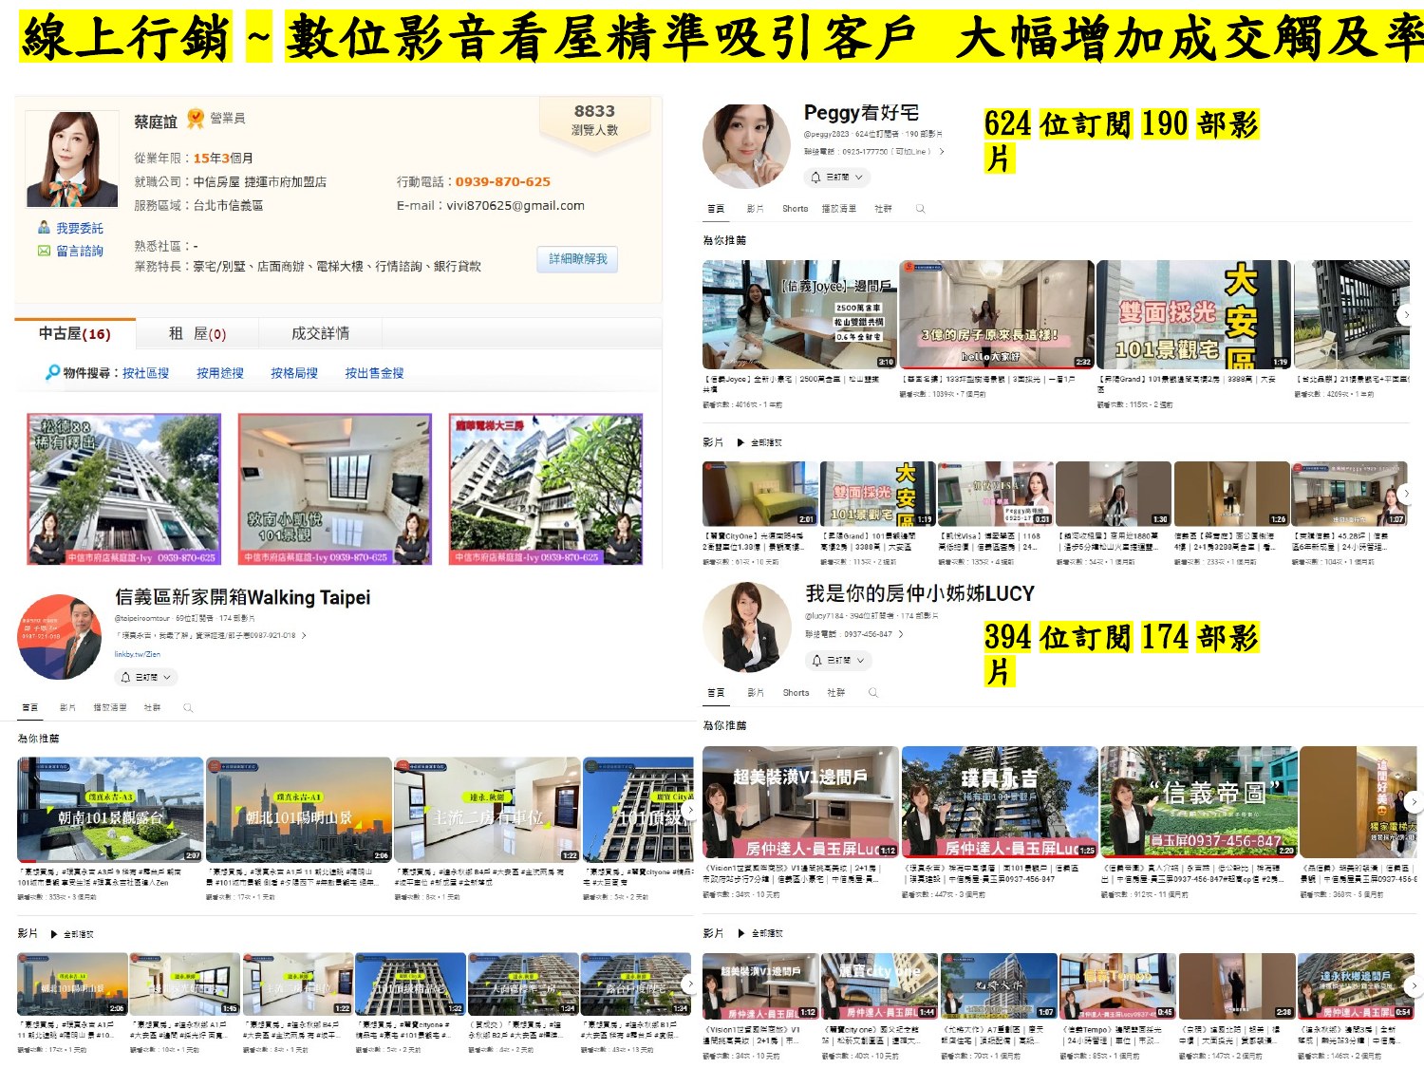This screenshot has width=1424, height=1068.
Task: Search listings with 按社區搜
Action: [145, 373]
